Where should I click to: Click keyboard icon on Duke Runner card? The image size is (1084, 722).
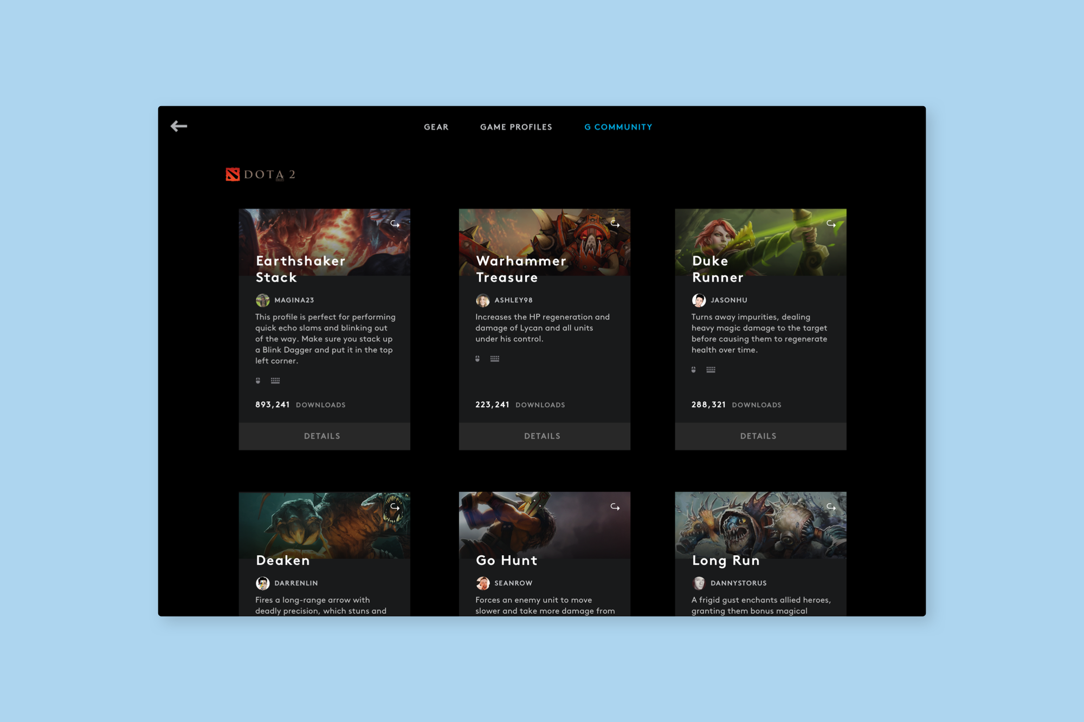(x=711, y=369)
